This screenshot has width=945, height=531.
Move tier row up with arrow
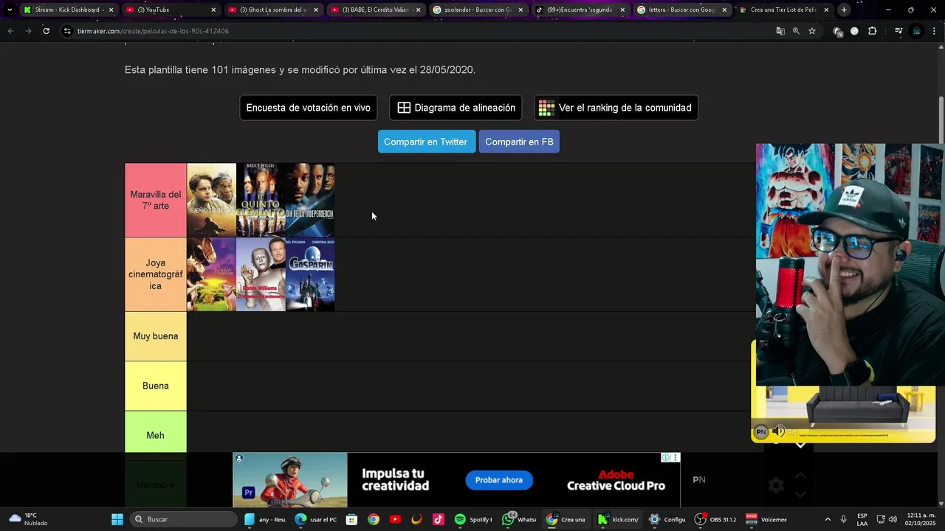[800, 476]
